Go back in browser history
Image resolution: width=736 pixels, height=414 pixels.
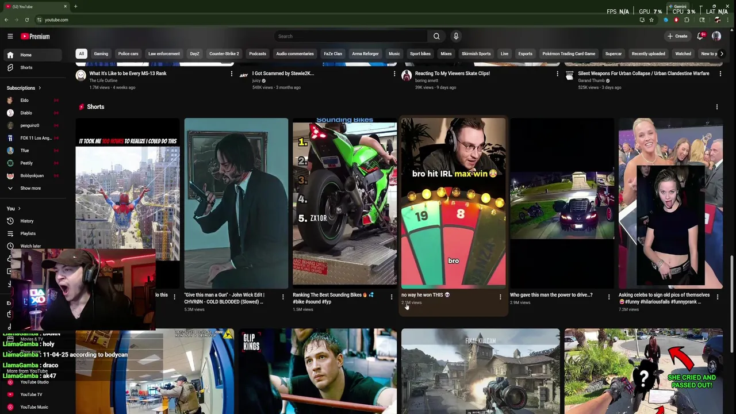point(6,20)
